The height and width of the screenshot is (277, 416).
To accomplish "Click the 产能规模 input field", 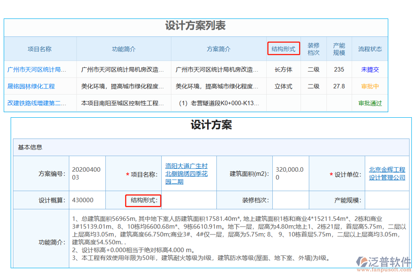I will tap(387, 200).
